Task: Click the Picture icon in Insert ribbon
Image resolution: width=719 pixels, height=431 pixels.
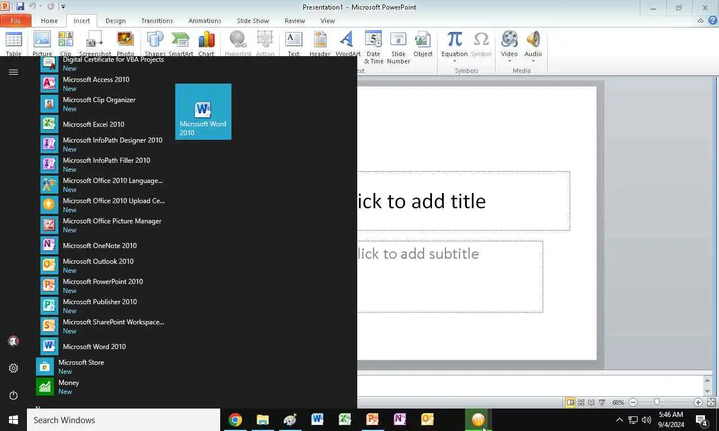Action: click(x=42, y=44)
